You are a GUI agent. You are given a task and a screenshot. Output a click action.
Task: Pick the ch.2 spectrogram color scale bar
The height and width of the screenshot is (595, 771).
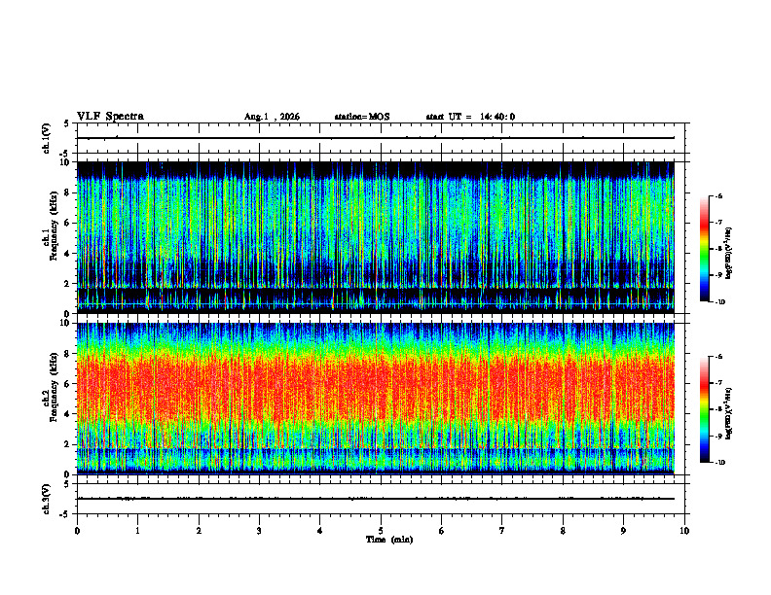(704, 409)
